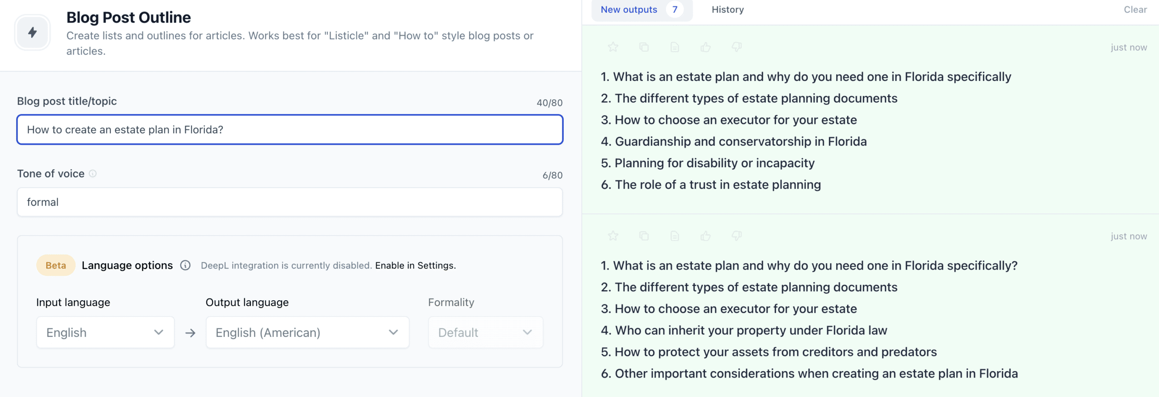Click the lightning bolt template icon
The width and height of the screenshot is (1159, 397).
pyautogui.click(x=32, y=33)
